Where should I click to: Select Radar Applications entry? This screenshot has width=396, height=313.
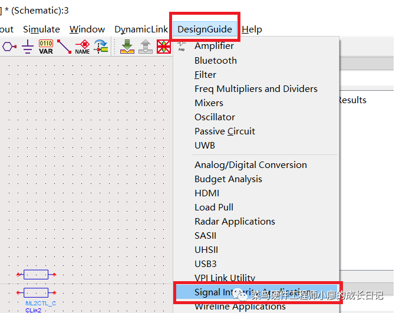[x=256, y=221]
